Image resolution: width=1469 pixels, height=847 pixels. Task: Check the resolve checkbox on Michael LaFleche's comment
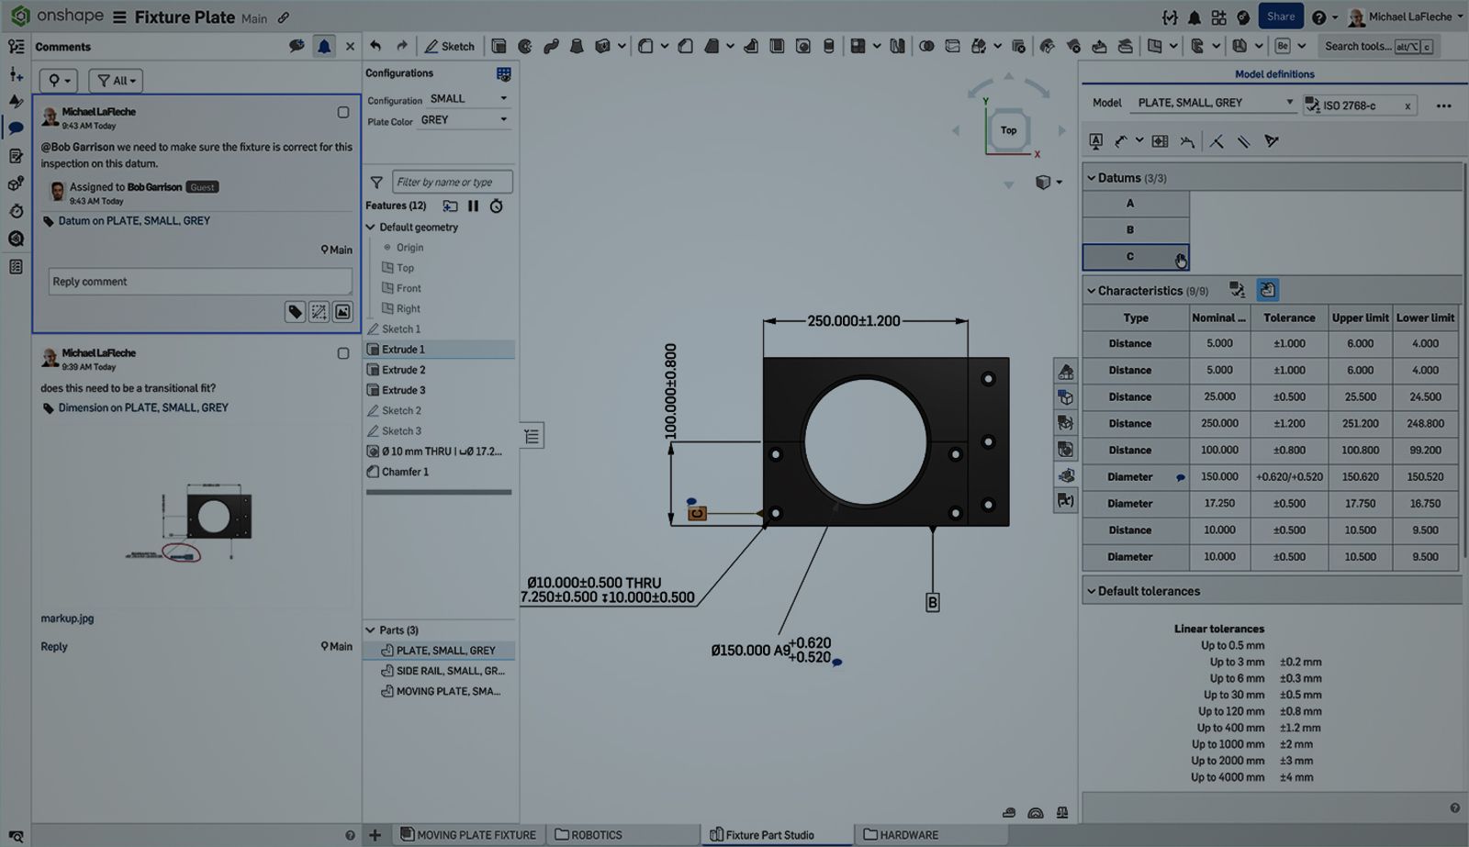pyautogui.click(x=344, y=112)
